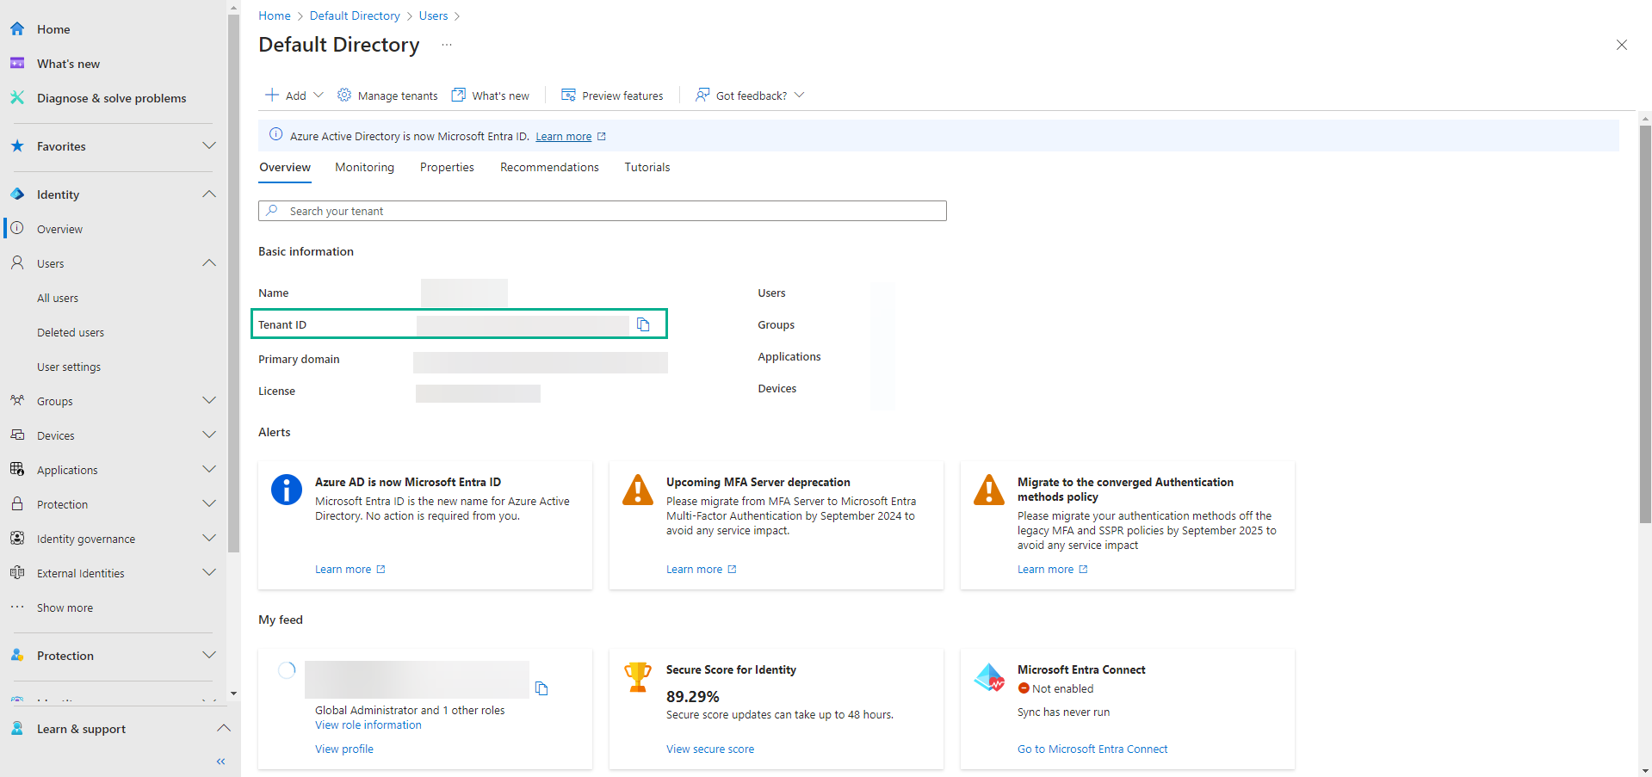Click the Protection lock icon under Identity
The width and height of the screenshot is (1652, 777).
17,504
